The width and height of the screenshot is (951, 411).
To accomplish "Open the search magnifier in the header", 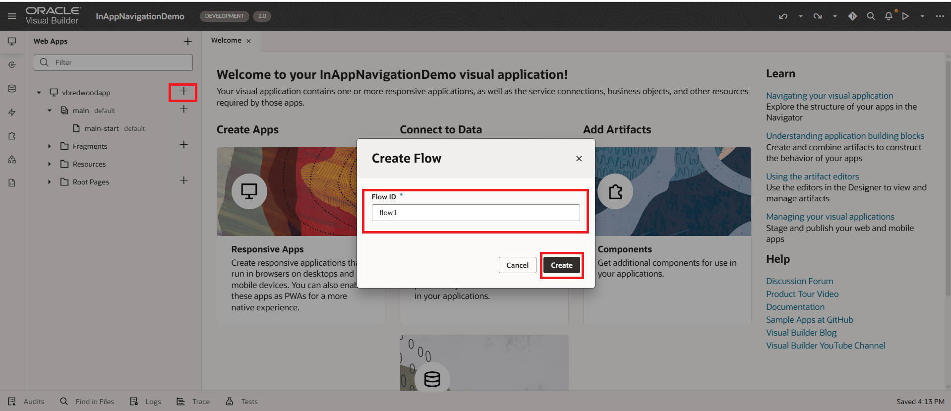I will (871, 16).
